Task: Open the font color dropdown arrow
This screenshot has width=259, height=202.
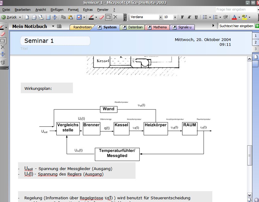Action: [x=239, y=17]
